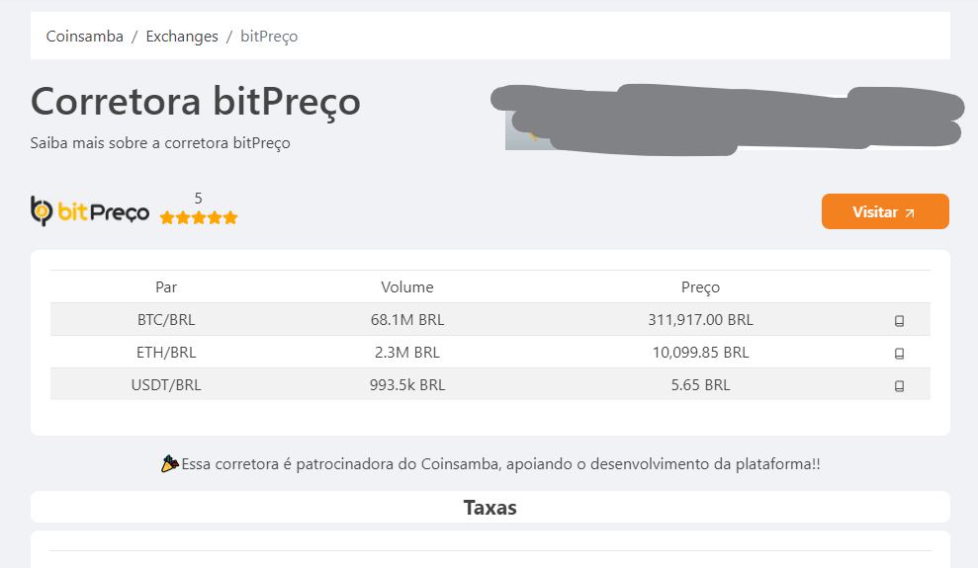
Task: Click the party popper emoji icon
Action: [170, 464]
